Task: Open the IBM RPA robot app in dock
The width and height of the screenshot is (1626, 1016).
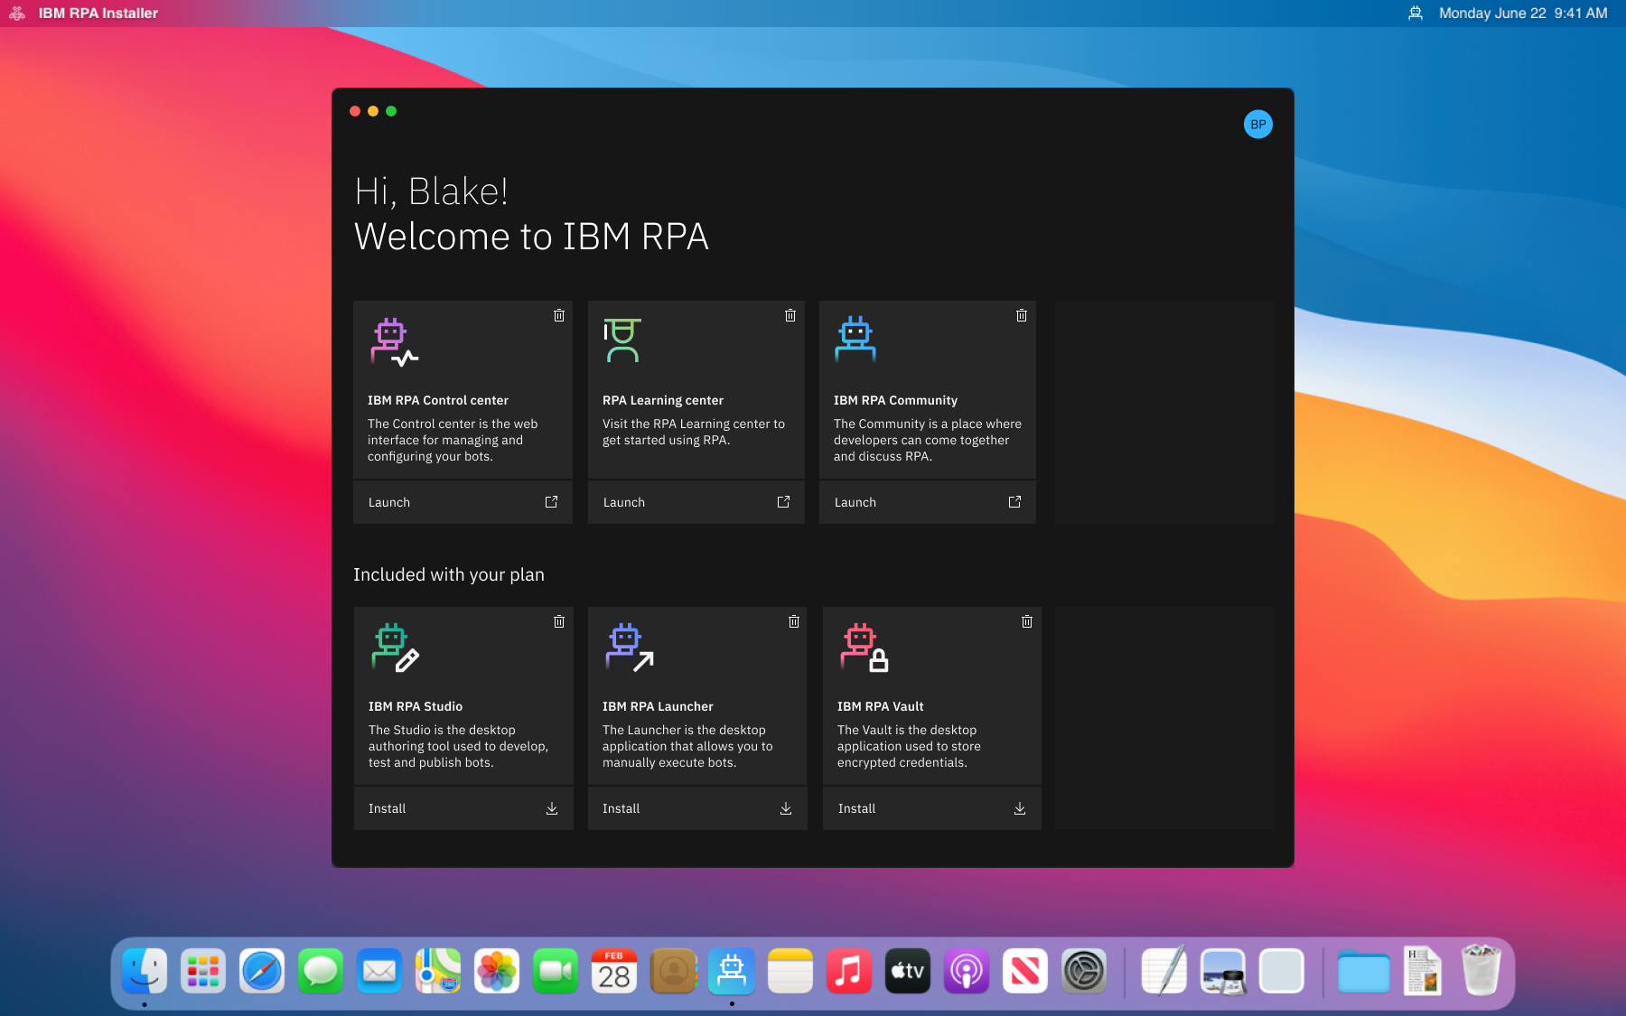Action: tap(732, 972)
